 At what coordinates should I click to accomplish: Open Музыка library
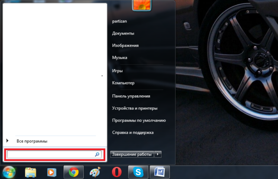coord(120,58)
